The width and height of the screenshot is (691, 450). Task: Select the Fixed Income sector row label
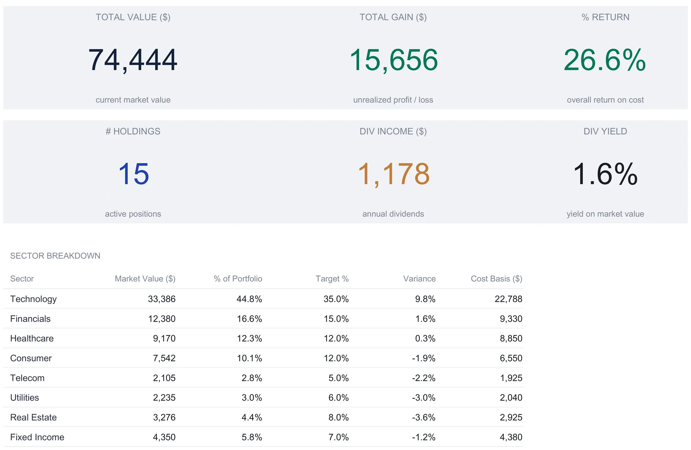(x=37, y=437)
